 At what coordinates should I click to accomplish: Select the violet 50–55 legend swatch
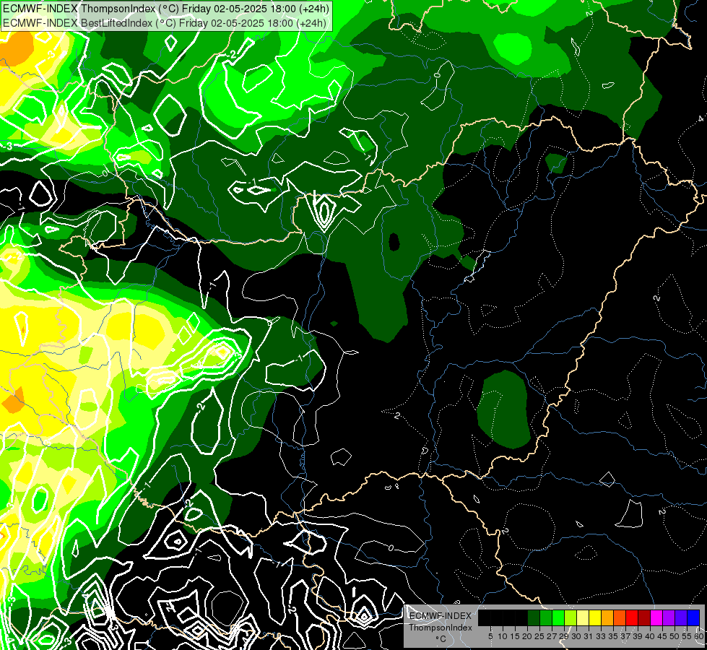point(681,617)
